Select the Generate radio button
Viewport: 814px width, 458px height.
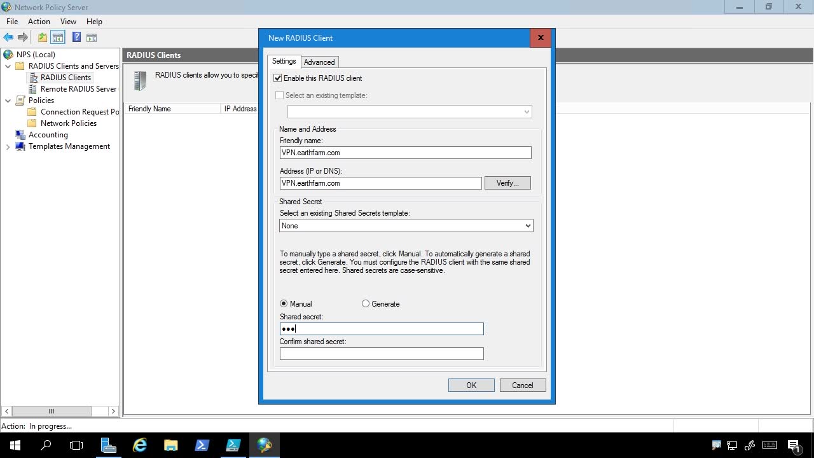366,304
